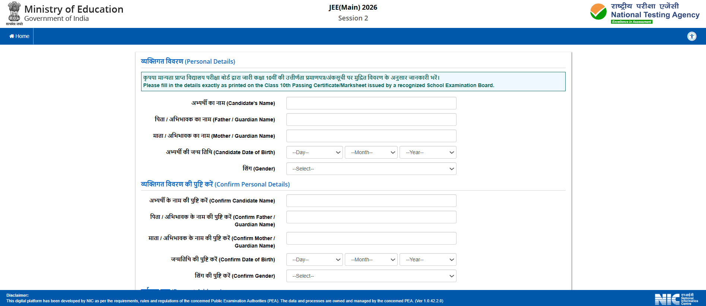Open the birth Month dropdown

coord(371,152)
